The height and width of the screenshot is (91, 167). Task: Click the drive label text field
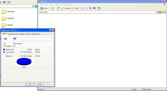click(32, 39)
